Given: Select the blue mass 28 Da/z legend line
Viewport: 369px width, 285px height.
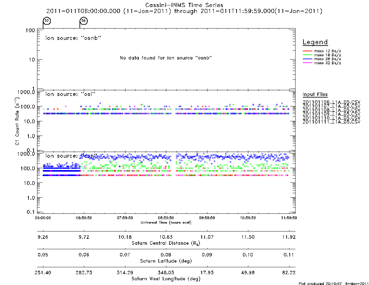Looking at the screenshot, I should click(307, 59).
